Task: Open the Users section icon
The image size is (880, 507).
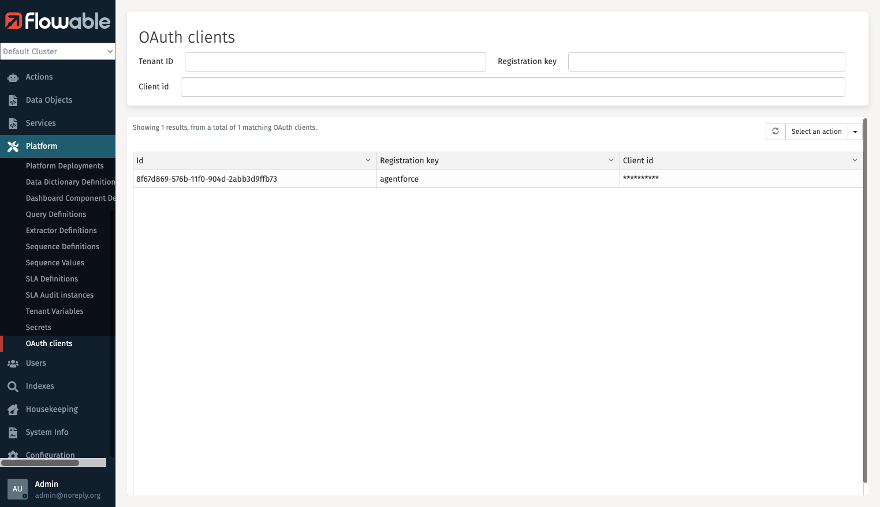Action: [x=13, y=363]
